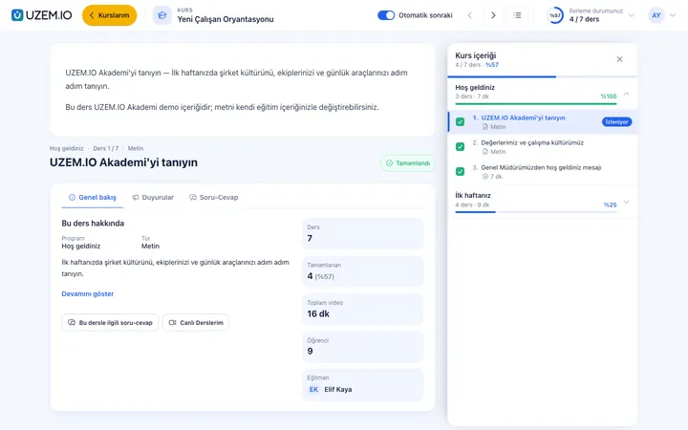688x430 pixels.
Task: Click the UZEM.IO logo
Action: click(x=42, y=15)
